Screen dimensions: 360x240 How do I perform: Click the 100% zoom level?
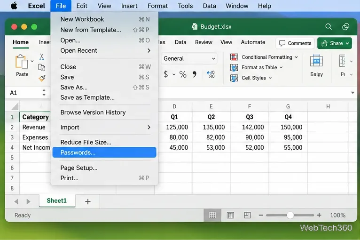click(x=337, y=215)
